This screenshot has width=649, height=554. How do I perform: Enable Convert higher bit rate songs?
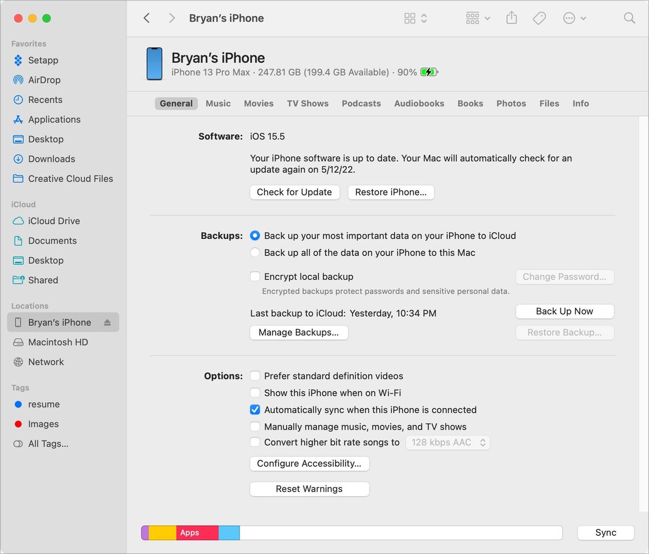click(255, 442)
